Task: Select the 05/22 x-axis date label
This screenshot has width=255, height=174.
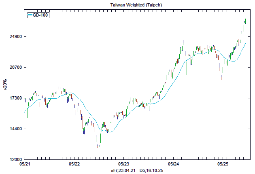Action: pos(74,164)
